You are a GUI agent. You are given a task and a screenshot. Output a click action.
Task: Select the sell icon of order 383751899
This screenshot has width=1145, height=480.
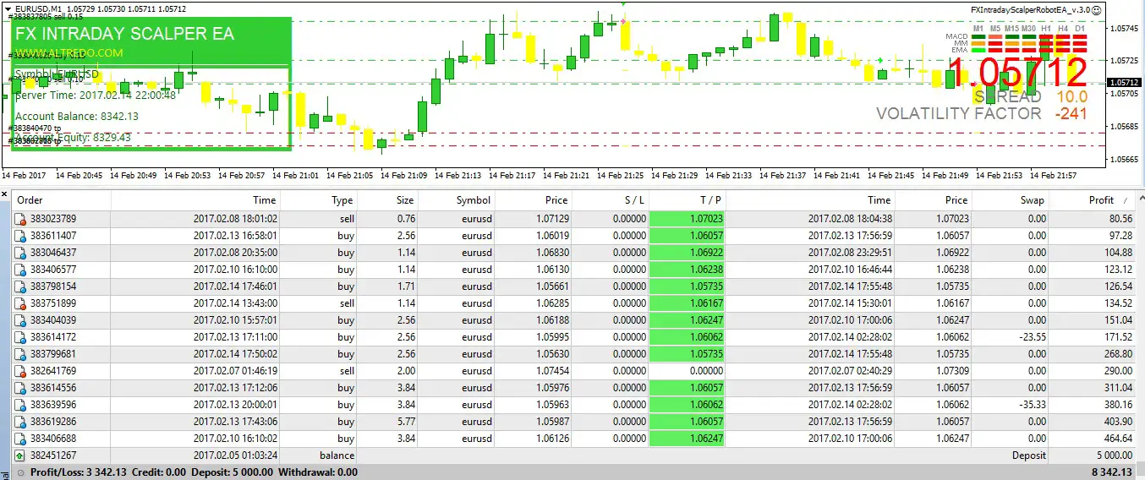20,303
